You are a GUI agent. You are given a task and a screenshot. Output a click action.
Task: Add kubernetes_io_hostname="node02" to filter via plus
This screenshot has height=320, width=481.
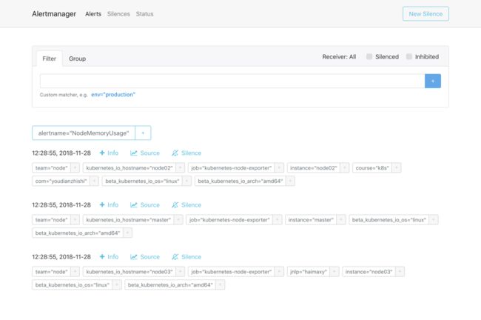[181, 168]
